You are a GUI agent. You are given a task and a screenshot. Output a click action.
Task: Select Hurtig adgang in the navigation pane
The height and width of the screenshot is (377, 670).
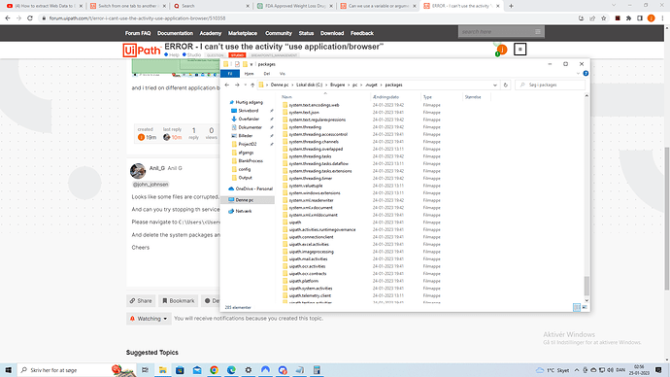click(249, 103)
